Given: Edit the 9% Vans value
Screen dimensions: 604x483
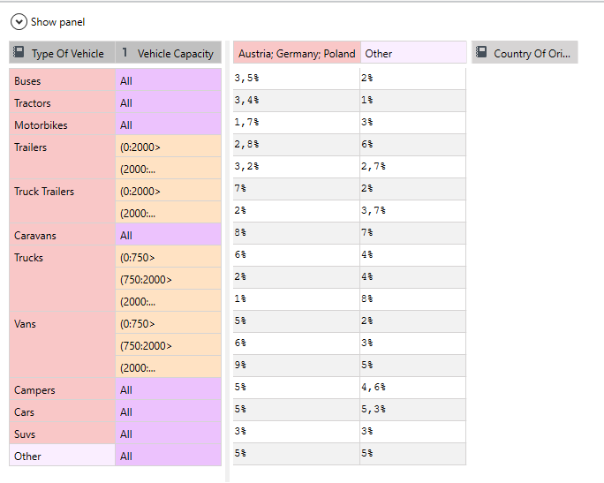Looking at the screenshot, I should point(296,366).
